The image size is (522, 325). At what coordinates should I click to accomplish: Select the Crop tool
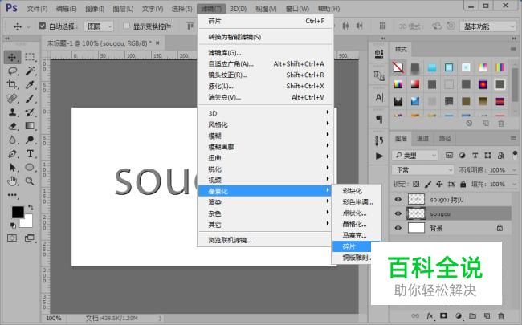pos(12,85)
